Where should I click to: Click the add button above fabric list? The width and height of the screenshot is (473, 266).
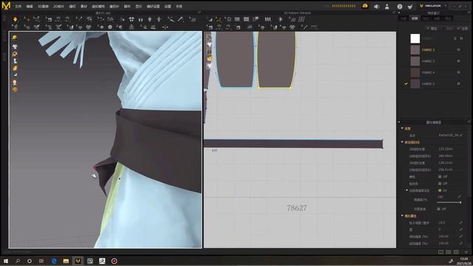(432, 28)
